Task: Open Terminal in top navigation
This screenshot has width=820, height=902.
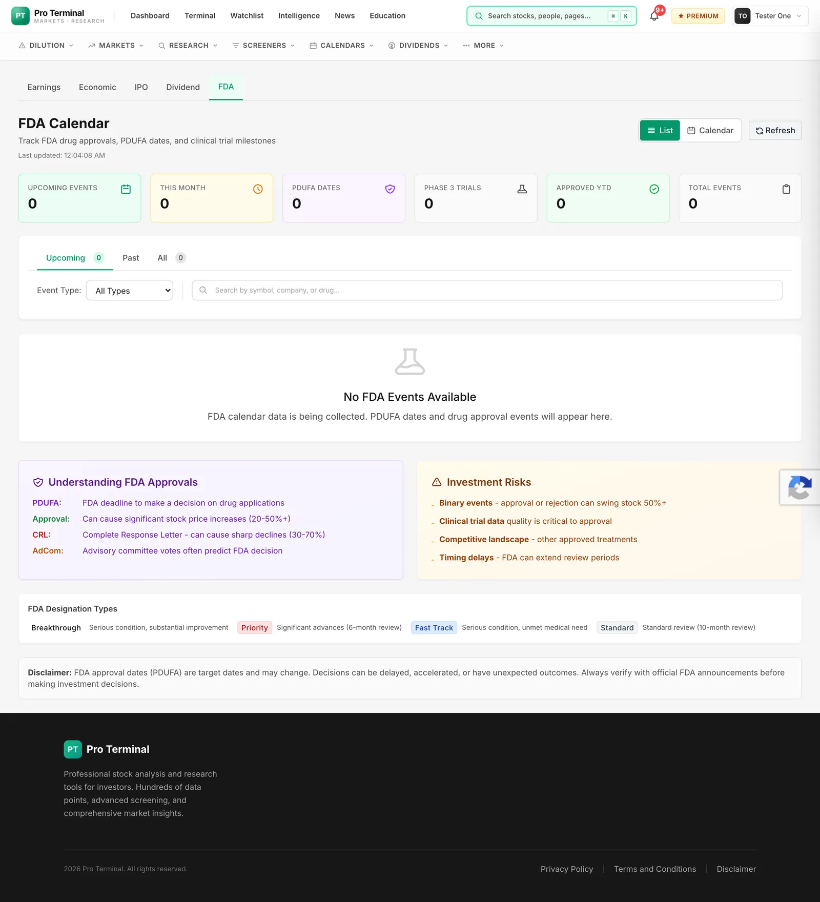Action: (200, 16)
